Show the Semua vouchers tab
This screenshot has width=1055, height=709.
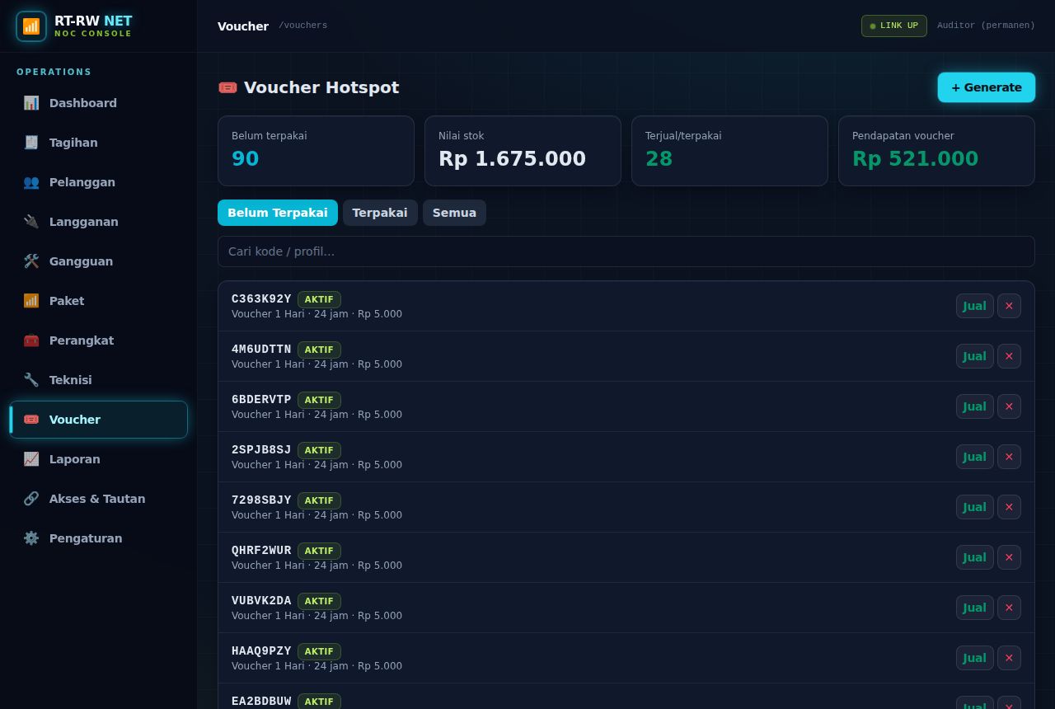454,213
